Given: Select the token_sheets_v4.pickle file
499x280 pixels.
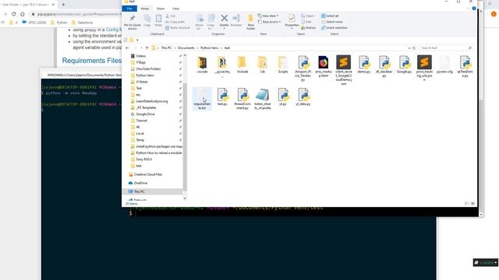Looking at the screenshot, I should [262, 99].
